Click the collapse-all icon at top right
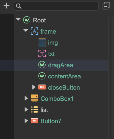Viewport: 114px width, 139px height. point(106,6)
